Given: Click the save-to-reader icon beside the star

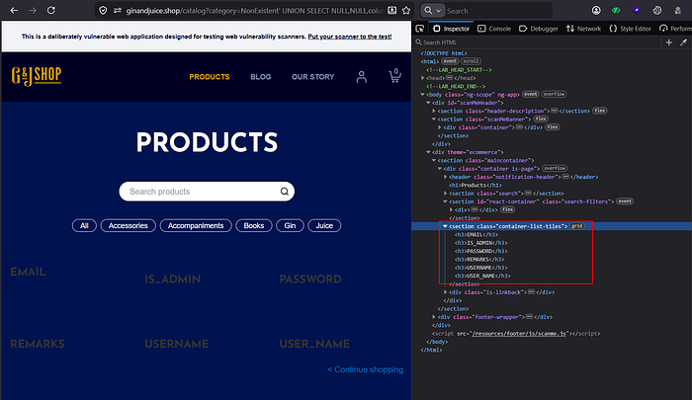Looking at the screenshot, I should [391, 10].
